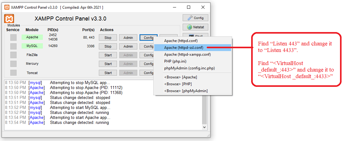Select PHP (php.ini) menu entry

pyautogui.click(x=193, y=61)
